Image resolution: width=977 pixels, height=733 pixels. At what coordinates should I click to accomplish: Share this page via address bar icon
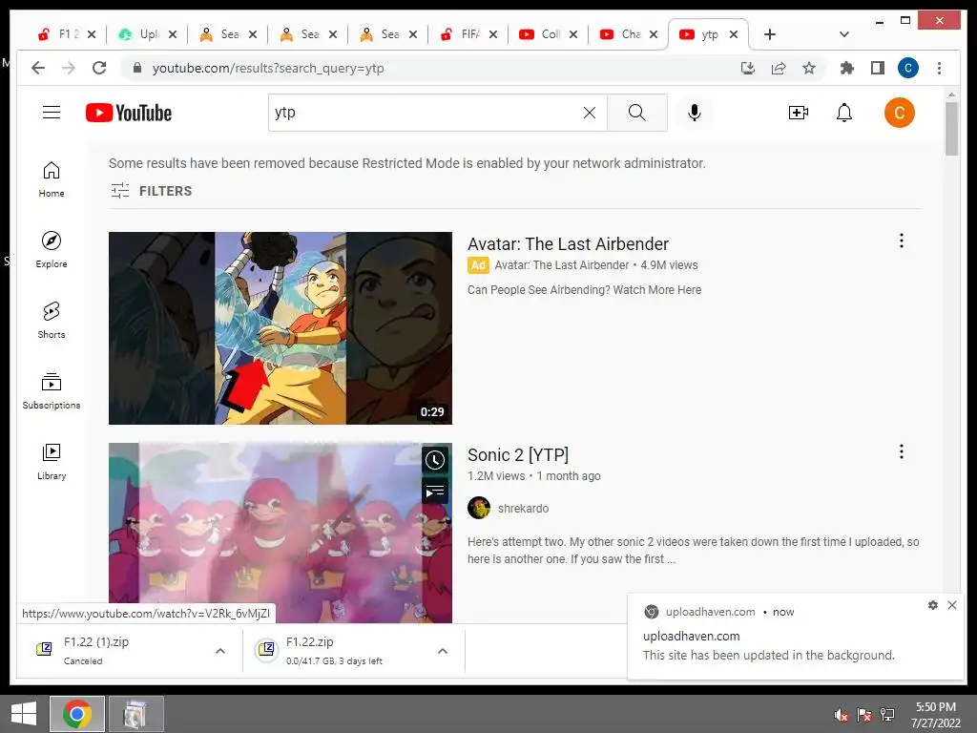[x=779, y=68]
